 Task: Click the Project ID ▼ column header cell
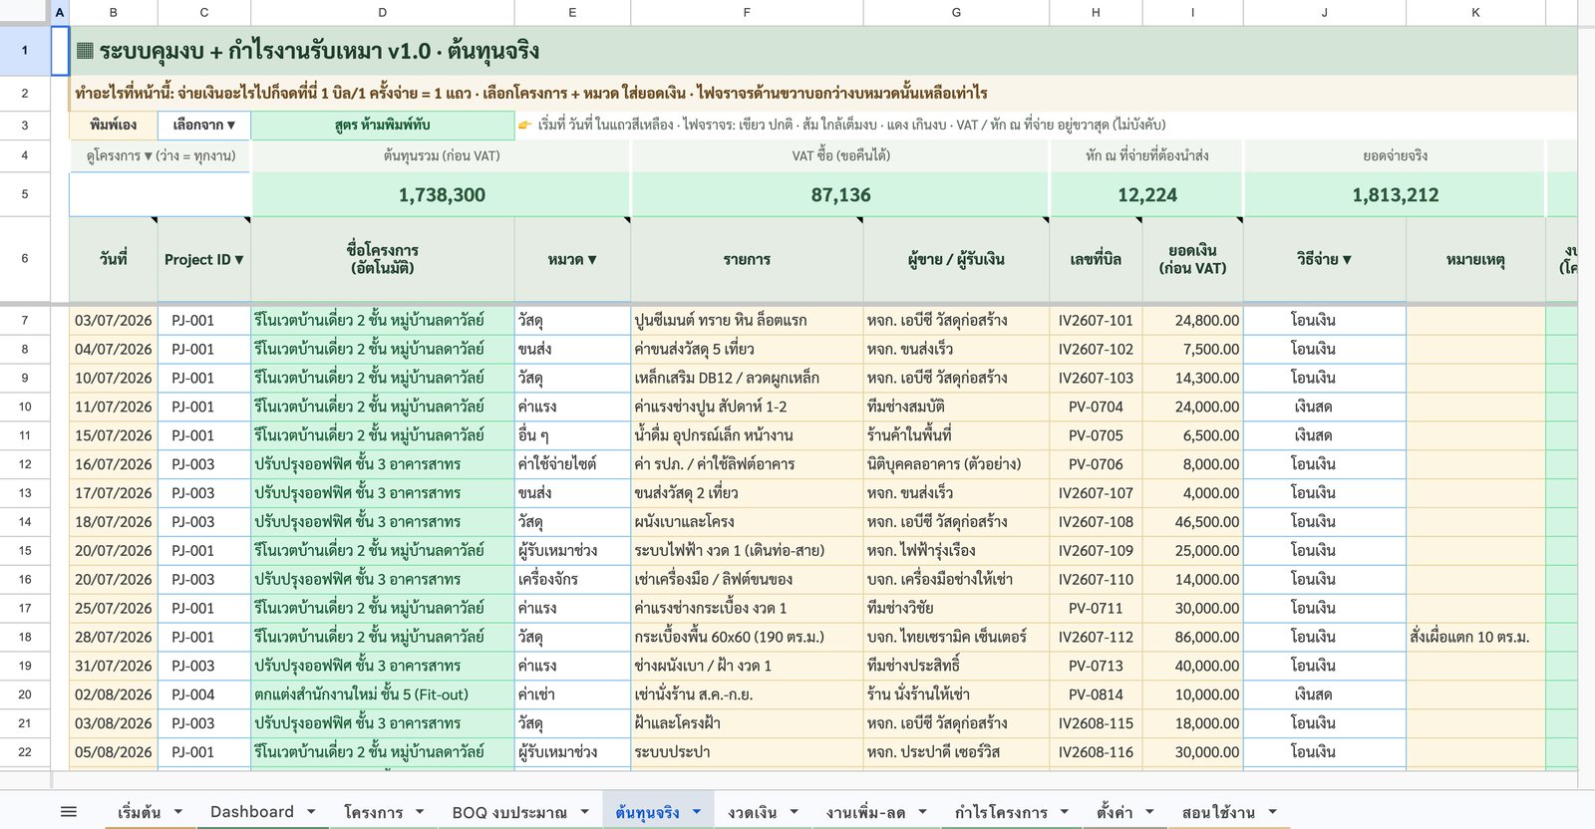[x=204, y=259]
